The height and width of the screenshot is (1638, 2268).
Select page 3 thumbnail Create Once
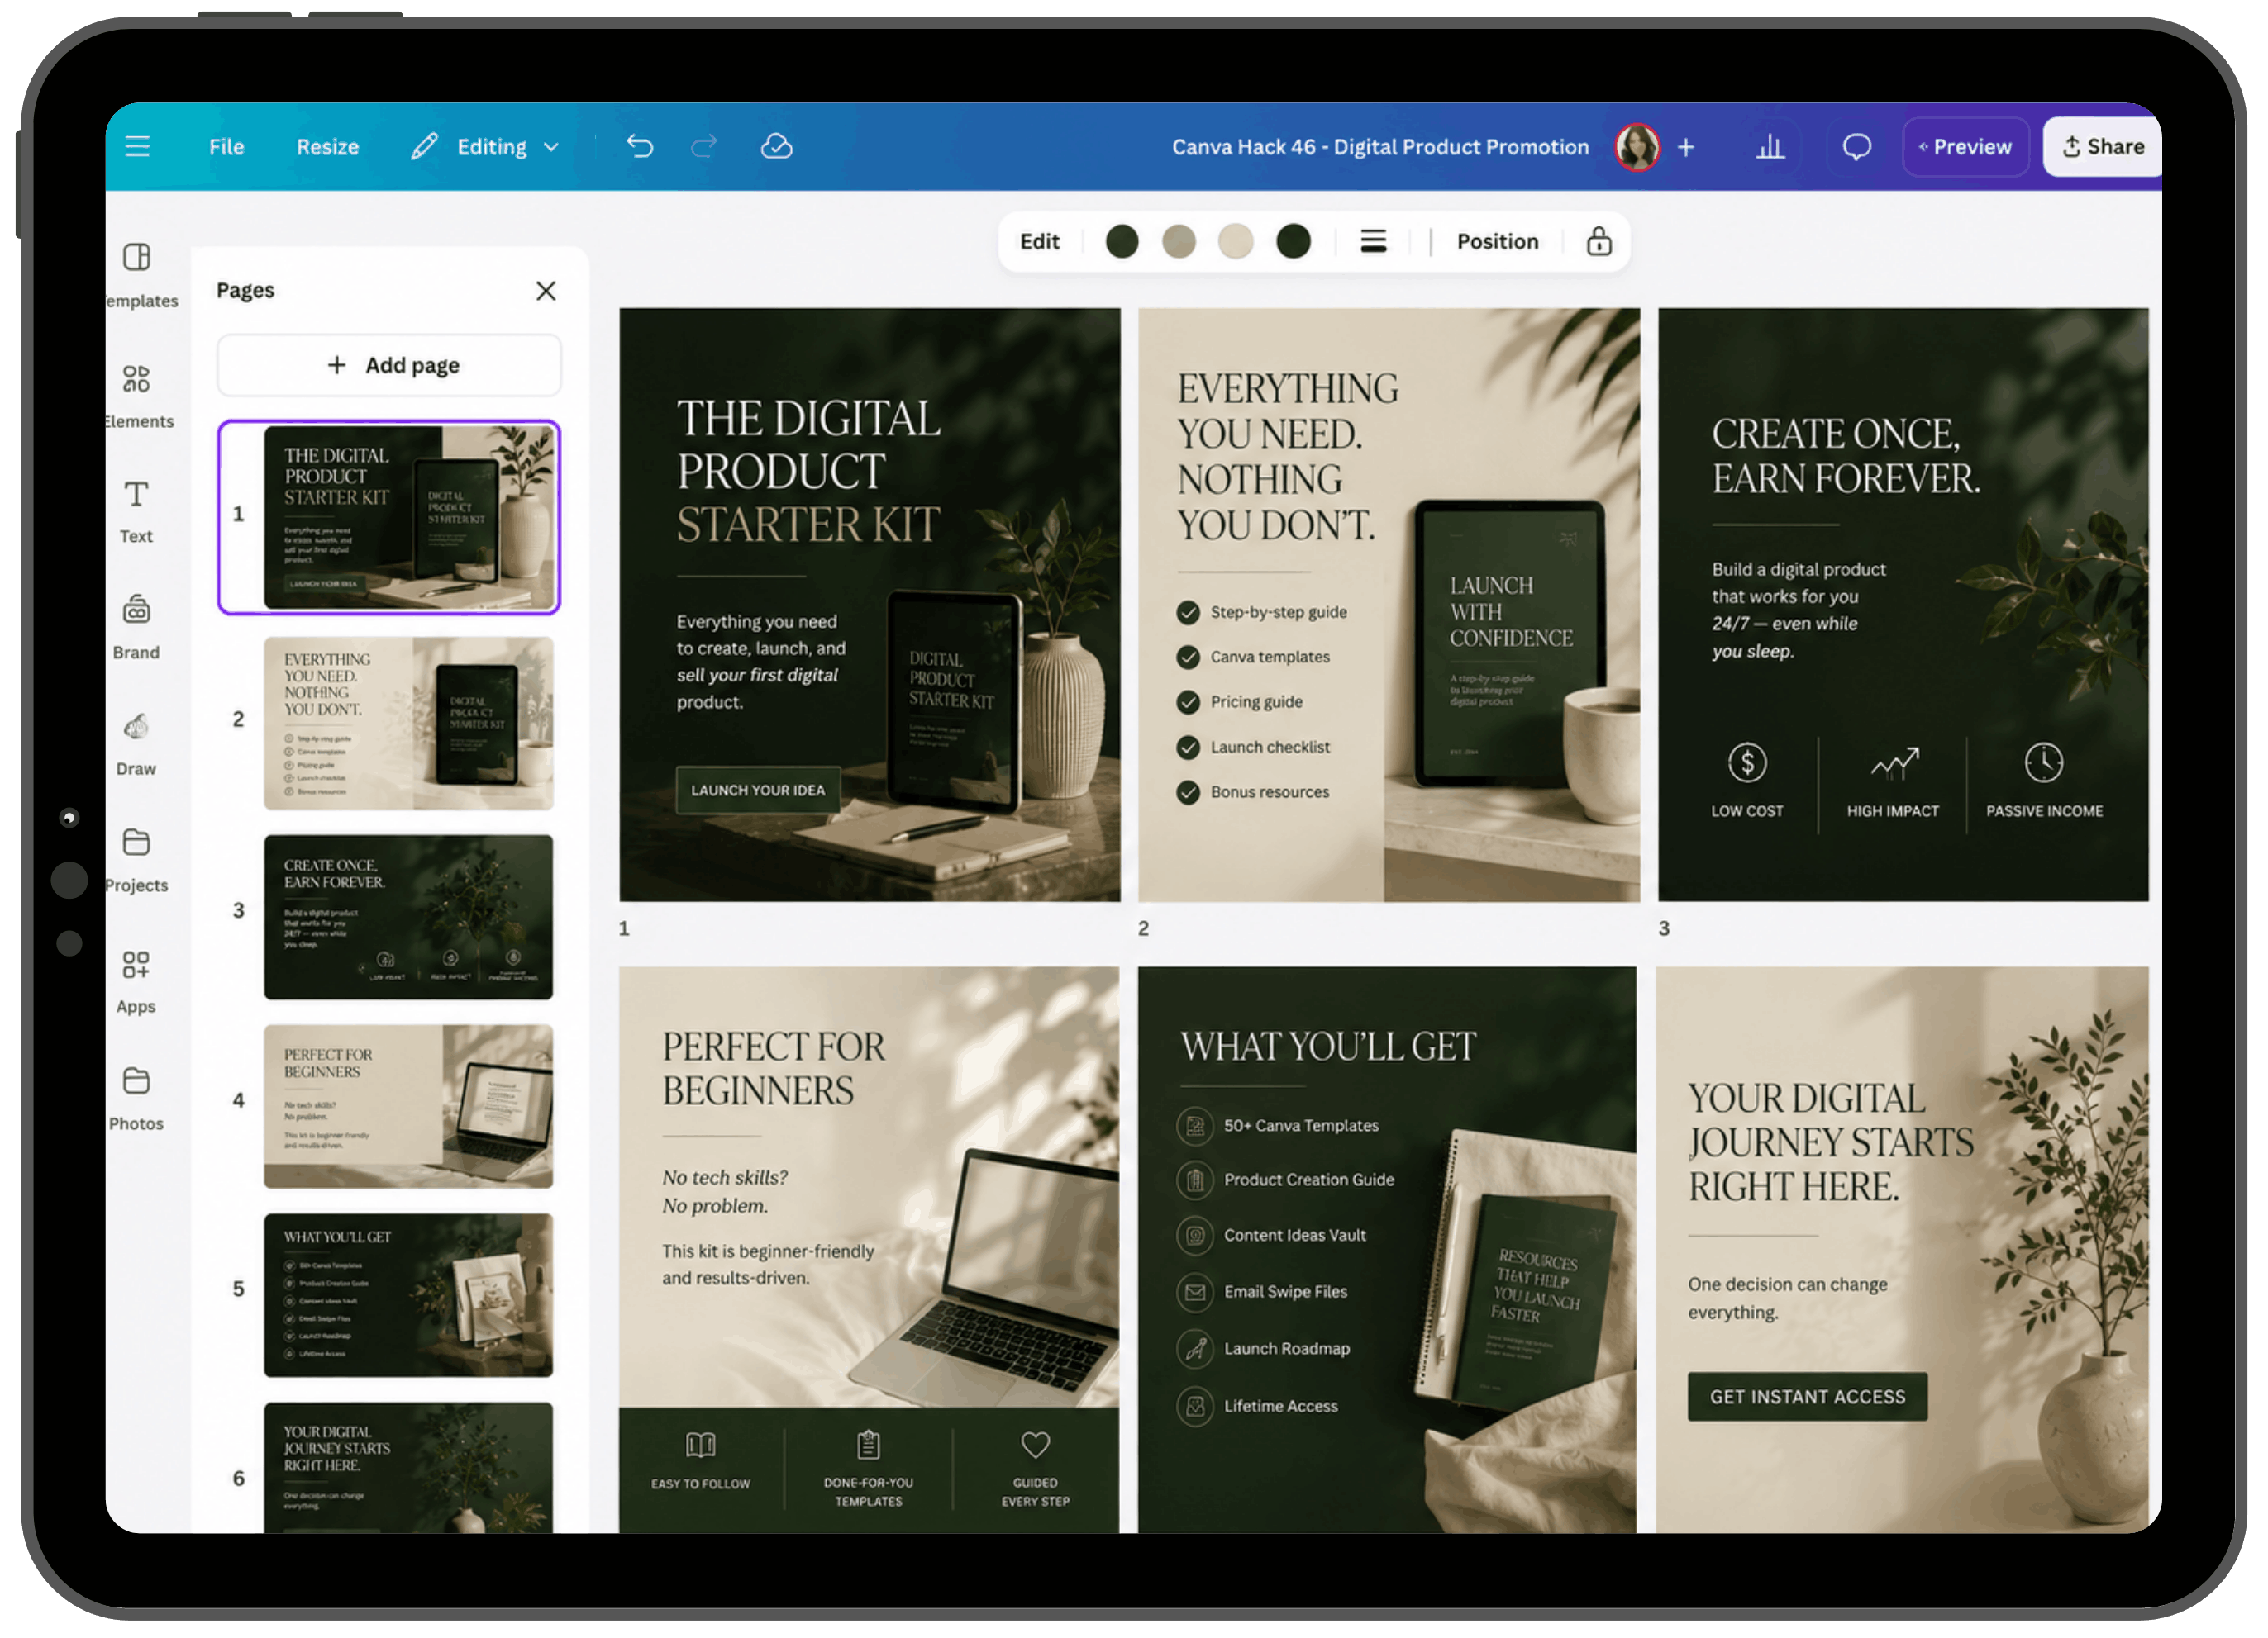point(408,916)
